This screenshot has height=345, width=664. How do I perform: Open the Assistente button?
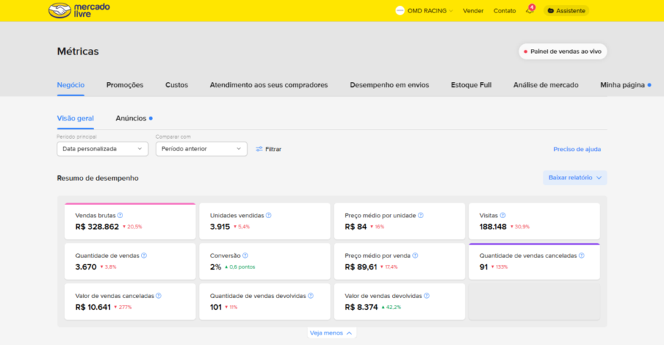(566, 10)
